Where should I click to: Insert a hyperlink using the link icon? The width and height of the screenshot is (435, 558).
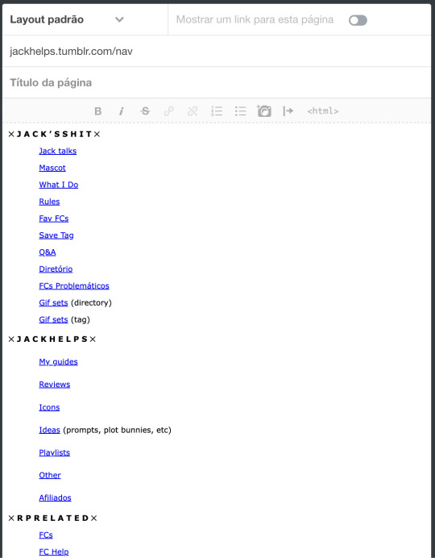[x=169, y=111]
